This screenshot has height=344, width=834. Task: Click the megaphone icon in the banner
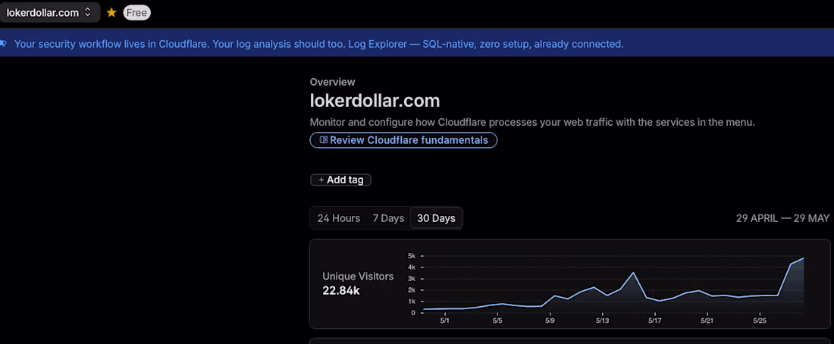3,44
